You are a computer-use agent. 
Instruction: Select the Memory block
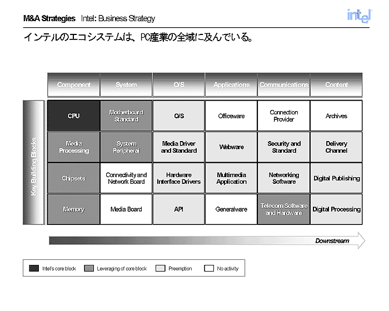(x=73, y=209)
